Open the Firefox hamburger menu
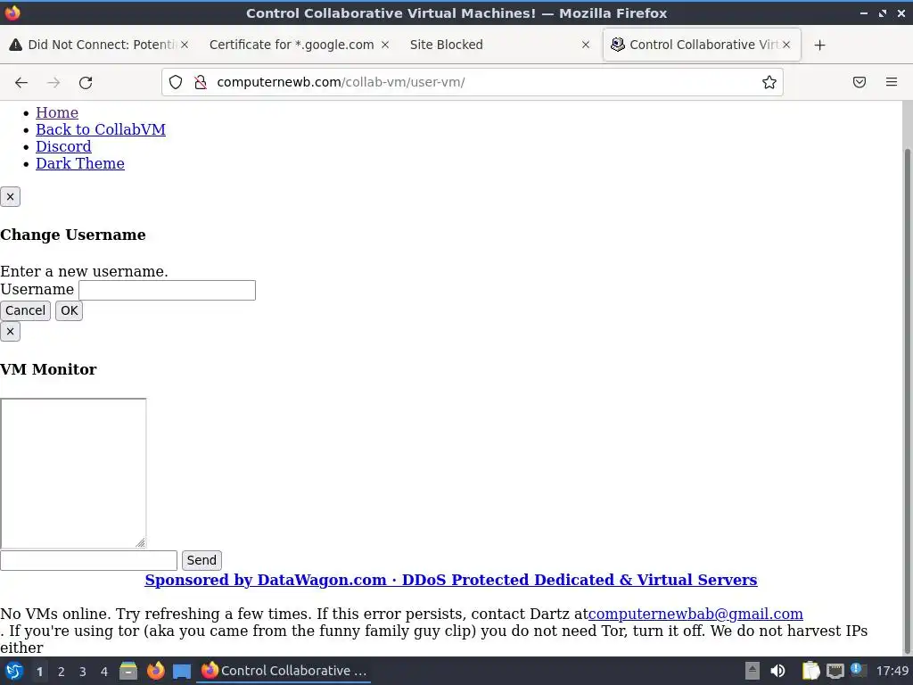The height and width of the screenshot is (685, 913). [x=891, y=82]
